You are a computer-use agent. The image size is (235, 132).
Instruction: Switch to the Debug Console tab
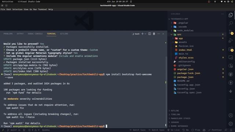tap(35, 34)
